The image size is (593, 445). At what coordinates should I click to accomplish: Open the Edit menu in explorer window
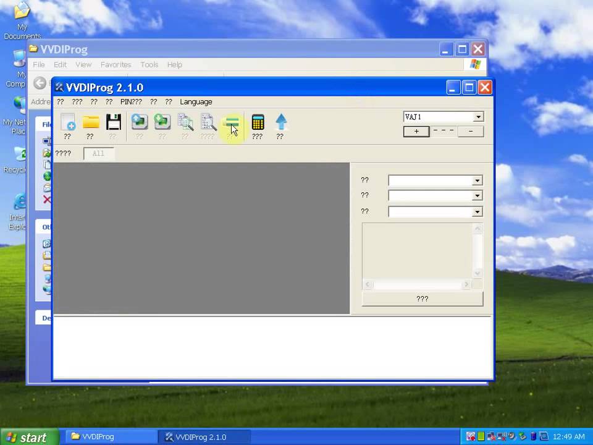pyautogui.click(x=60, y=65)
